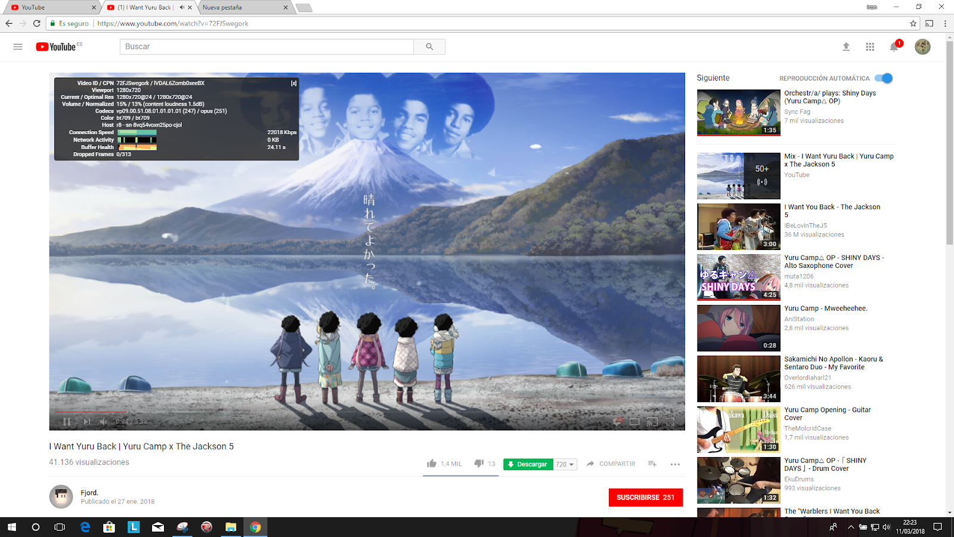
Task: Open Yuru Camp Opening Guitar Cover title
Action: pos(828,414)
